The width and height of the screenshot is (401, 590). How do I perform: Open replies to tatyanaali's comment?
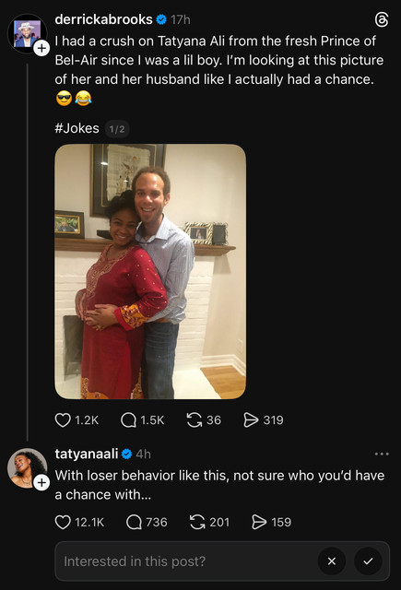pyautogui.click(x=134, y=522)
